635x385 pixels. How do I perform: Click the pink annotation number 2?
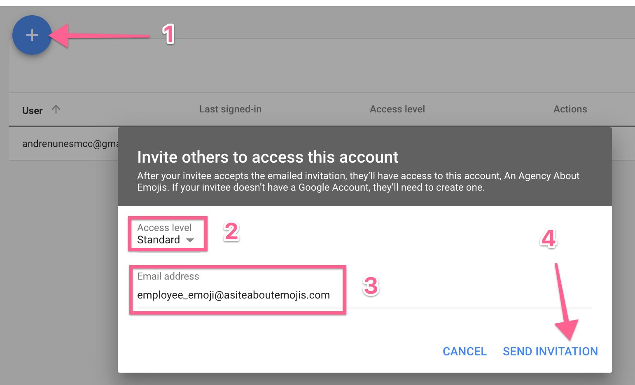(x=231, y=232)
